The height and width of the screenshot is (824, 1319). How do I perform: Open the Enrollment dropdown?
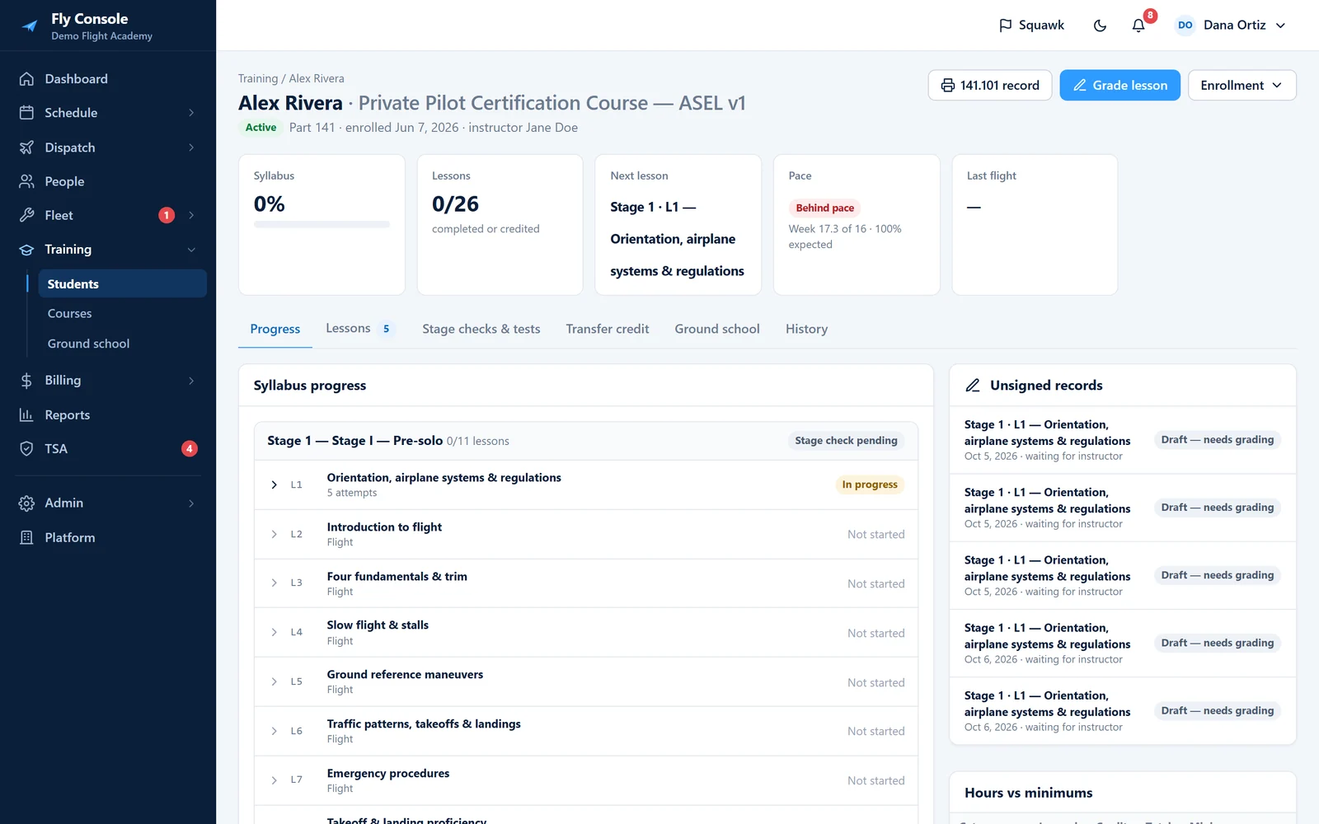tap(1242, 86)
